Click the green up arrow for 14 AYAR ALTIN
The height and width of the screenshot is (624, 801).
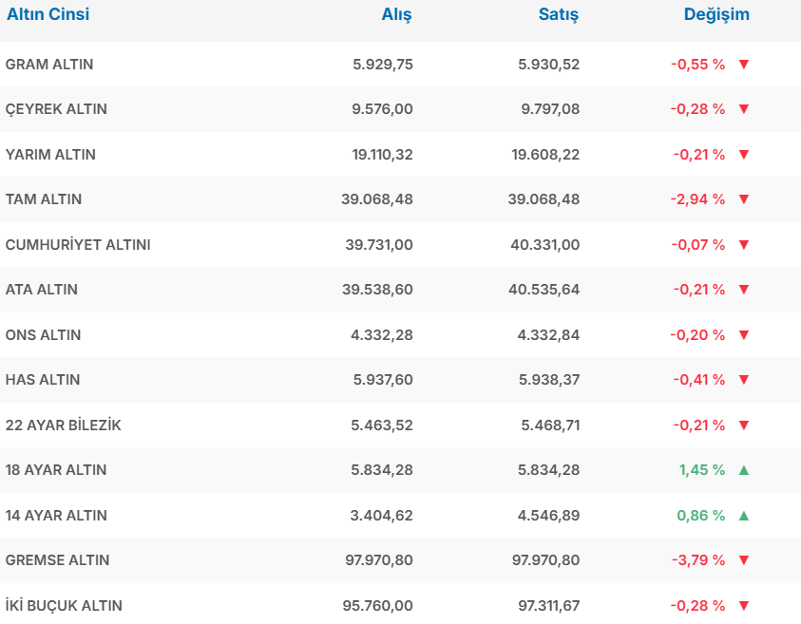(744, 516)
